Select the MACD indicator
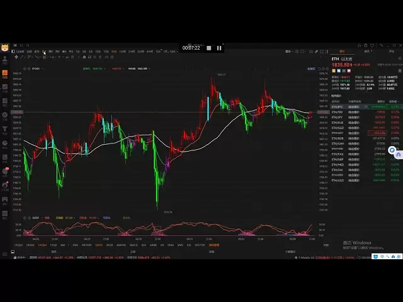 click(x=133, y=245)
